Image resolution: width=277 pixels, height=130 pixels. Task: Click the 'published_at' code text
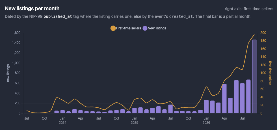click(x=58, y=17)
